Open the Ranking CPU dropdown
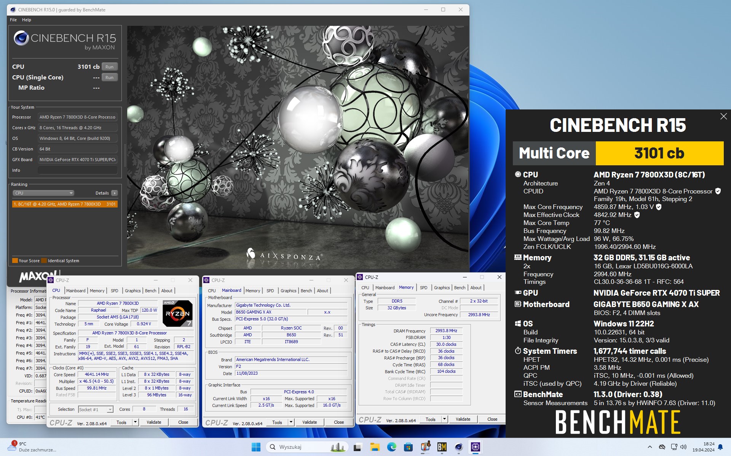The width and height of the screenshot is (731, 456). 43,193
